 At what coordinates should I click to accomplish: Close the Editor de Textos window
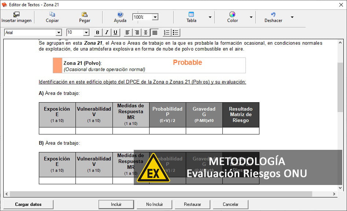coord(341,5)
